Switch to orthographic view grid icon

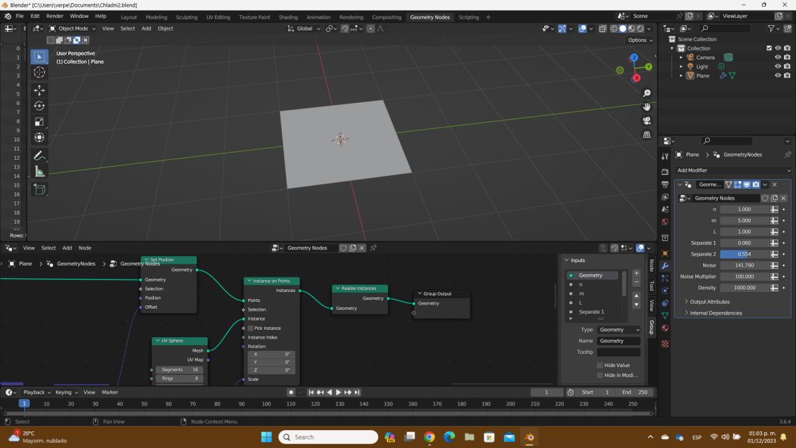pos(647,135)
